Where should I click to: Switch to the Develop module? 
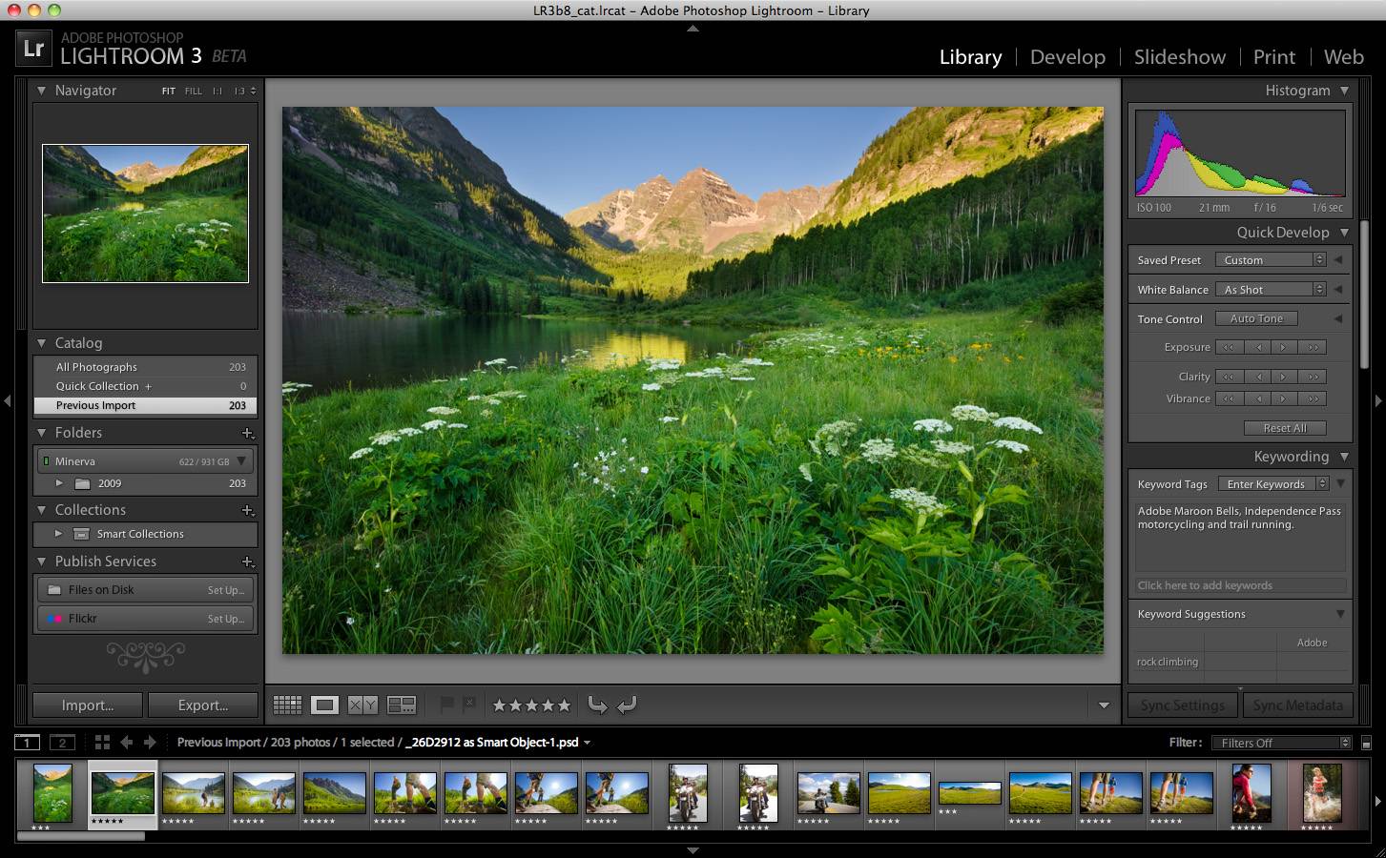tap(1067, 57)
